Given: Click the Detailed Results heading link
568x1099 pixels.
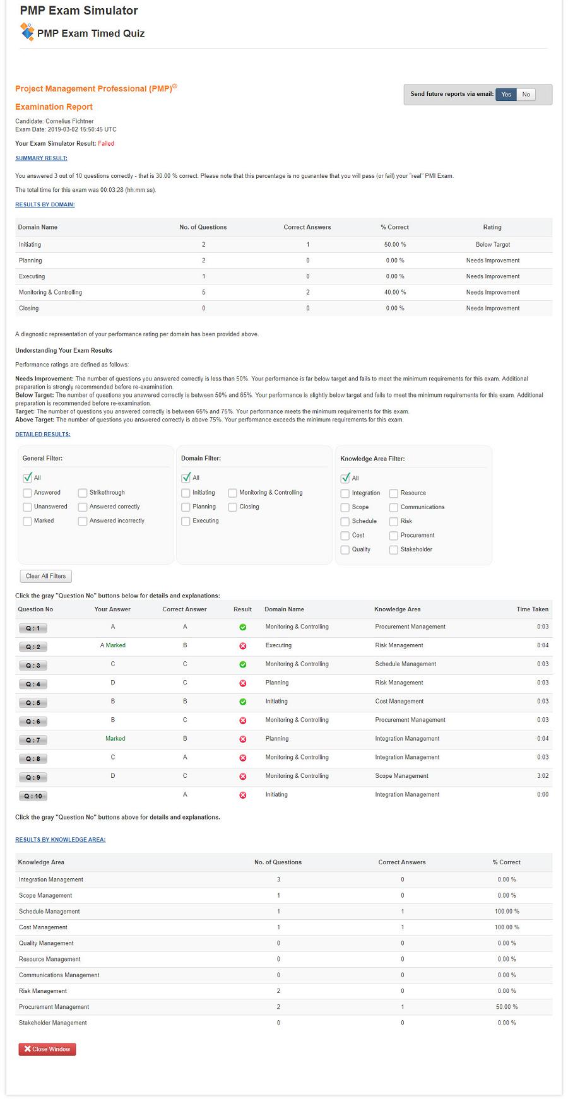Looking at the screenshot, I should pyautogui.click(x=43, y=434).
